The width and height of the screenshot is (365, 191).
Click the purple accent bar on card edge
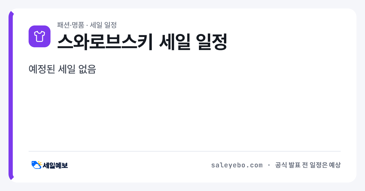tap(11, 95)
